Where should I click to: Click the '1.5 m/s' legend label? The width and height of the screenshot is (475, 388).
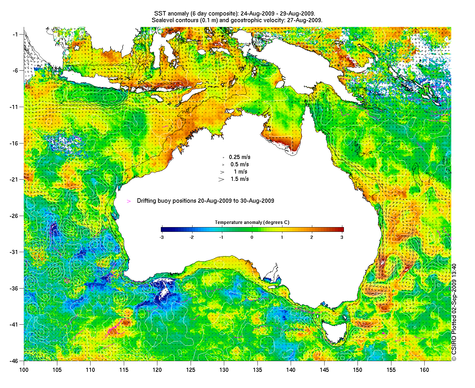240,179
